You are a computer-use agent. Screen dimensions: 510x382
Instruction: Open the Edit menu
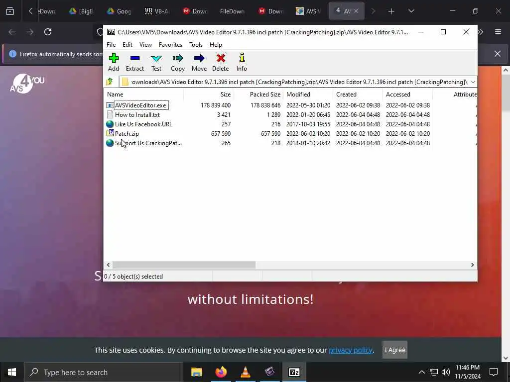pos(127,44)
